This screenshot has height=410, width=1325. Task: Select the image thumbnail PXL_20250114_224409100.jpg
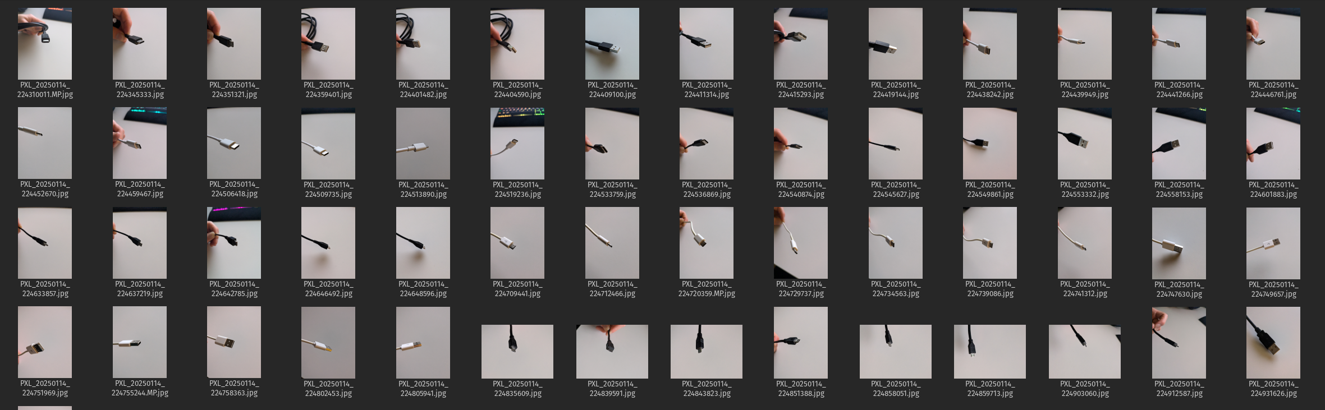click(x=612, y=44)
